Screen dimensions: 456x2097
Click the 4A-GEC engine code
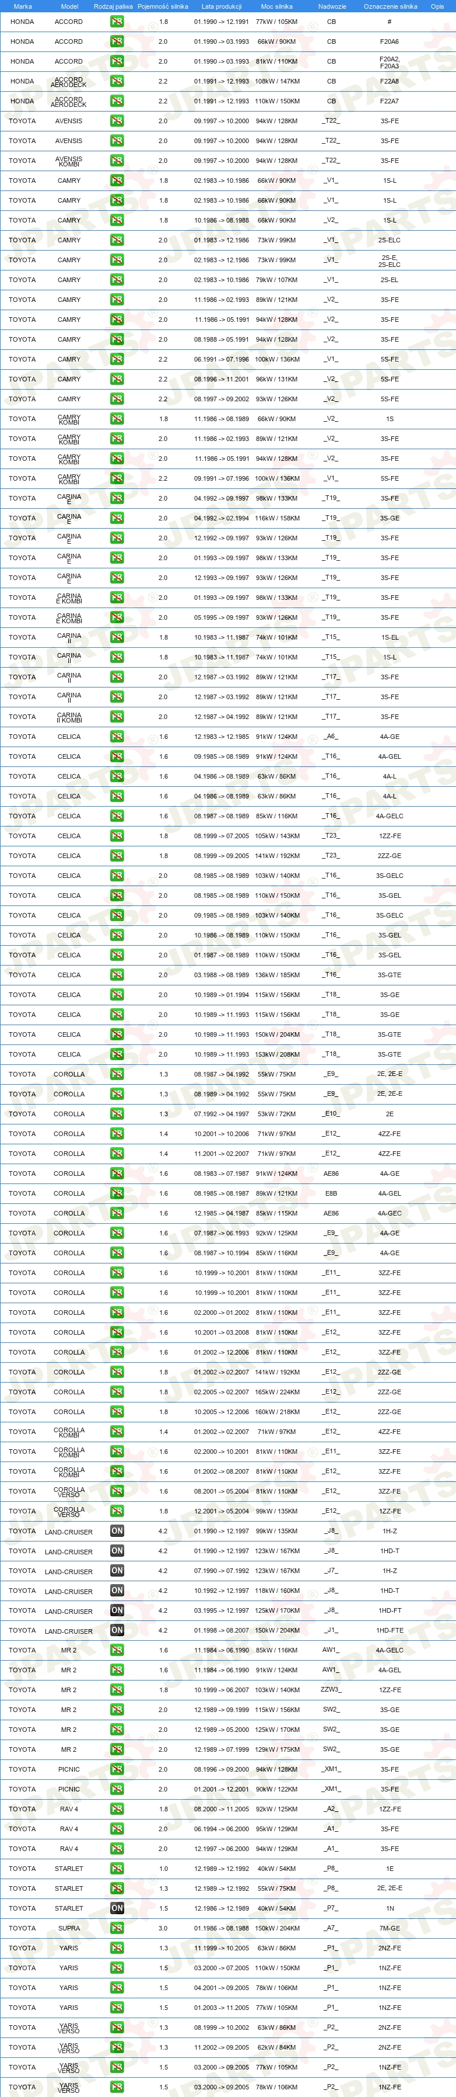pos(390,1214)
